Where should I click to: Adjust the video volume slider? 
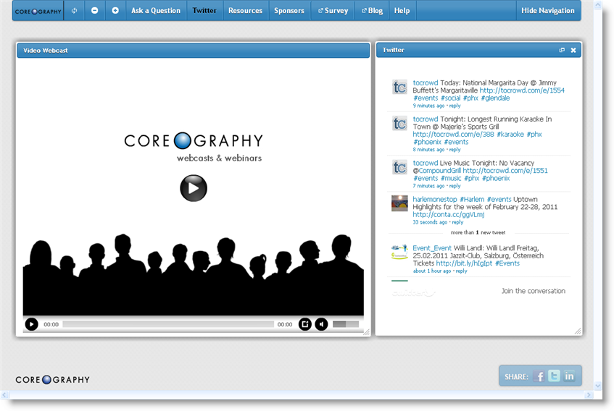point(346,324)
